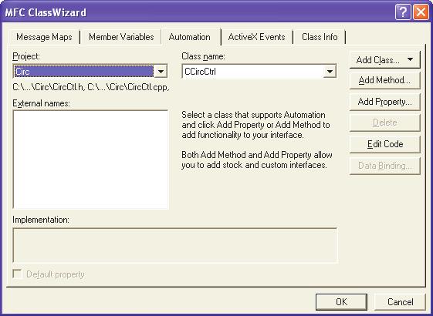
Task: Click inside the External names list box
Action: pos(90,160)
